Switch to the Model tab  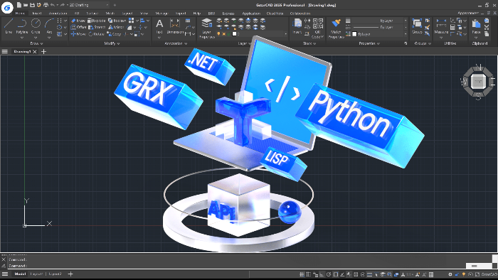[20, 274]
